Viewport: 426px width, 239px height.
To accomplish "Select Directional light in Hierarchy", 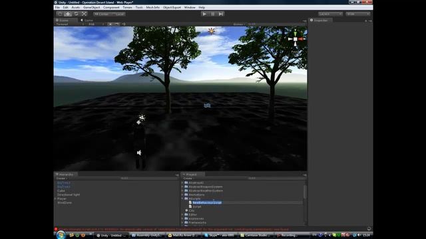I will pos(69,195).
